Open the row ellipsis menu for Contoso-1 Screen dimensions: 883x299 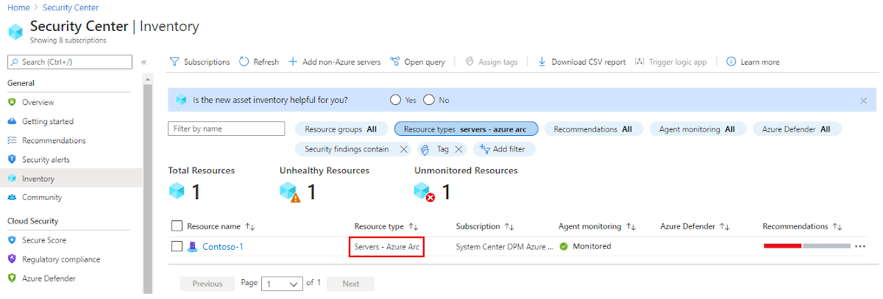(860, 247)
